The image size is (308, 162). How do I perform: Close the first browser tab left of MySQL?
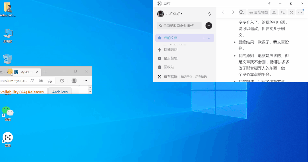tap(7, 72)
